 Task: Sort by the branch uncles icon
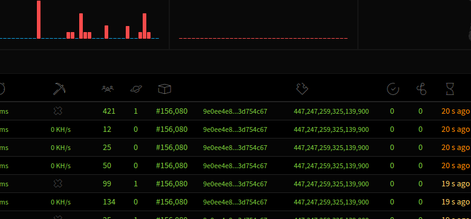(x=421, y=89)
